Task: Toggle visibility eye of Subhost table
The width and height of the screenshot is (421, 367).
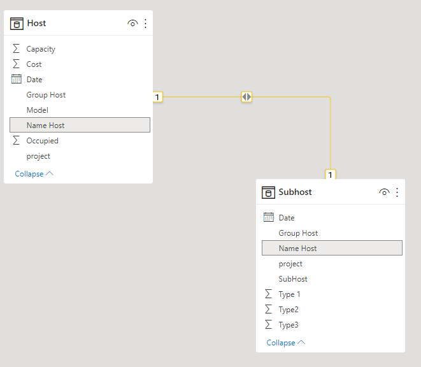Action: 384,192
